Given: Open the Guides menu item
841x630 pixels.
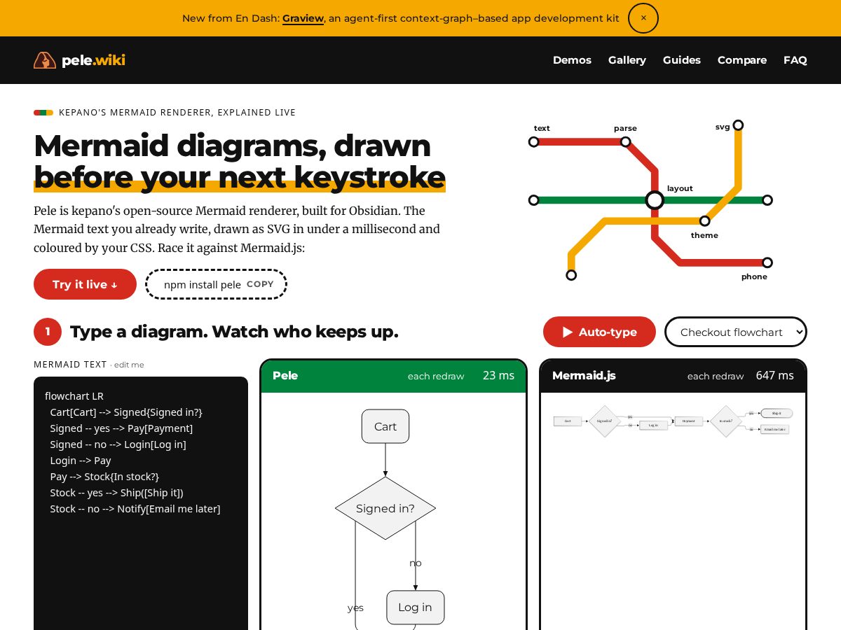Looking at the screenshot, I should [x=682, y=60].
